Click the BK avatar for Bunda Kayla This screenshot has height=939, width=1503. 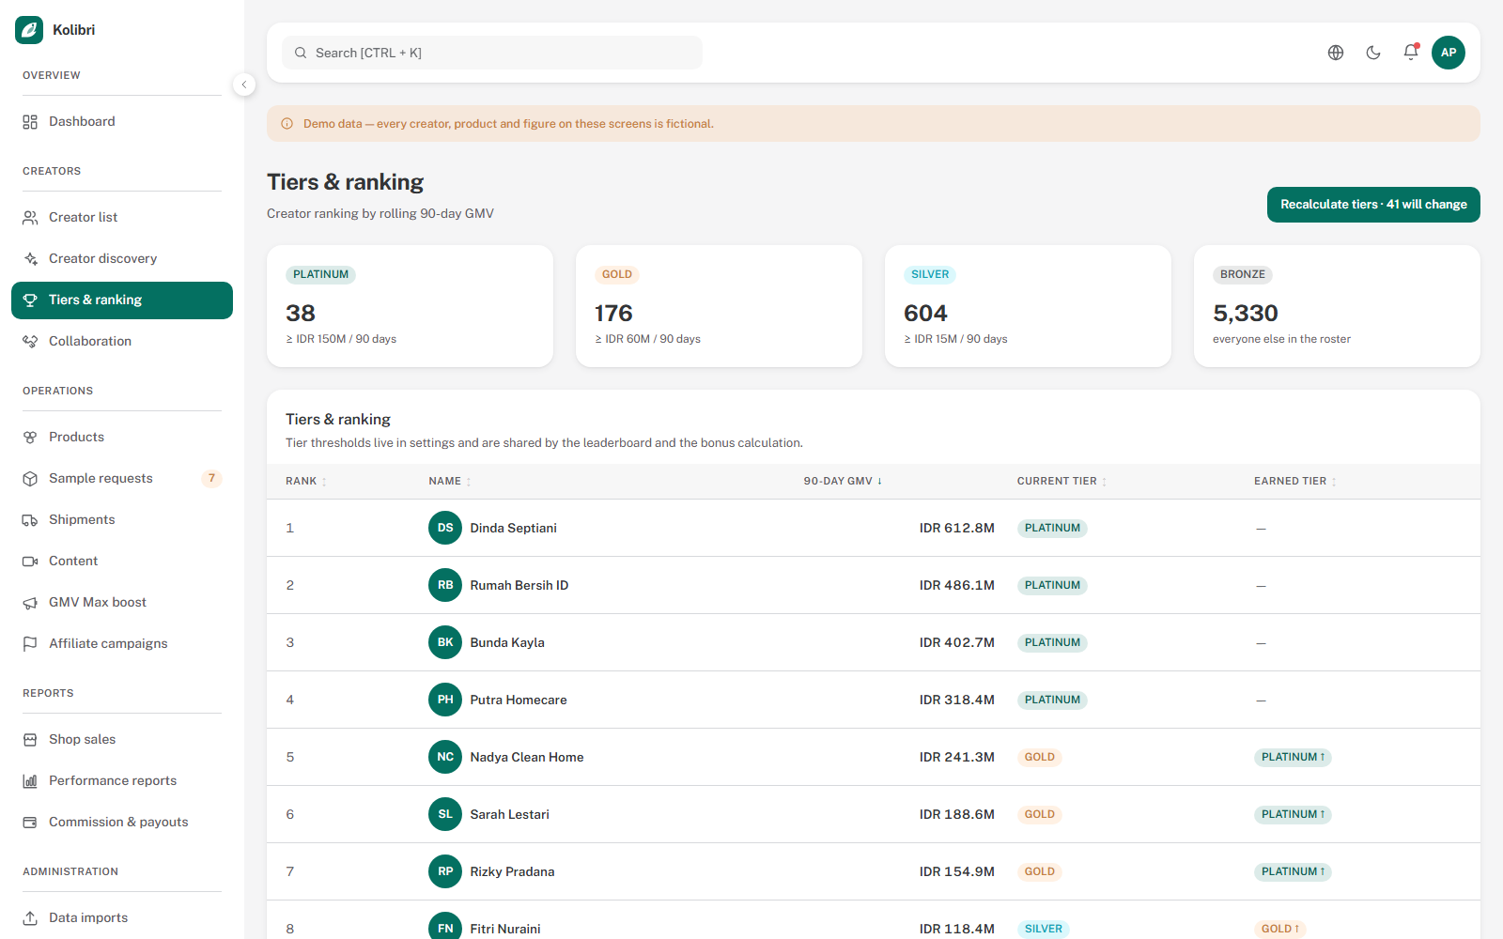click(x=445, y=642)
